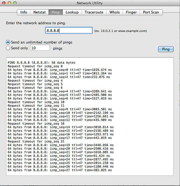
Task: Minimize the window with the yellow button
Action: click(x=9, y=3)
